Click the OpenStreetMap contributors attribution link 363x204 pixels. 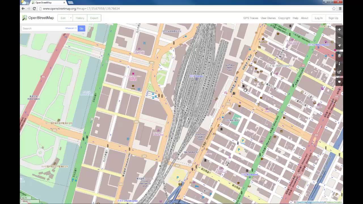pyautogui.click(x=310, y=202)
